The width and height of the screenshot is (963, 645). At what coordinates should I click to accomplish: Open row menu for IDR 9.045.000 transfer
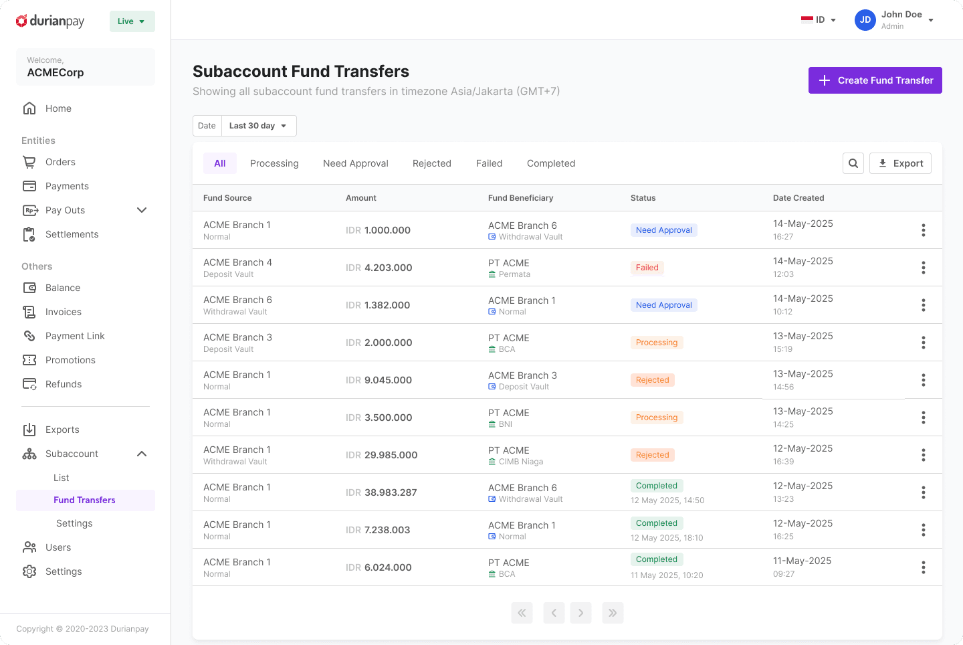[x=924, y=380]
